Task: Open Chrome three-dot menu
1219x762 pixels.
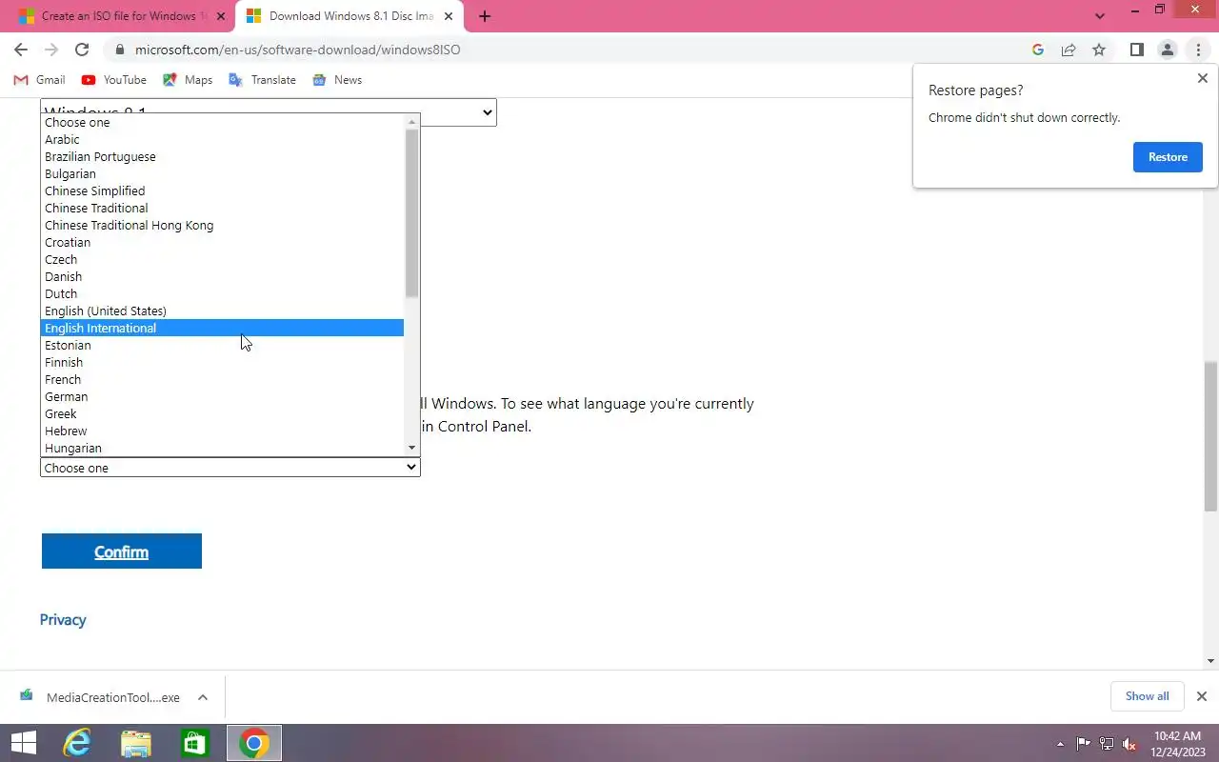Action: click(x=1198, y=50)
